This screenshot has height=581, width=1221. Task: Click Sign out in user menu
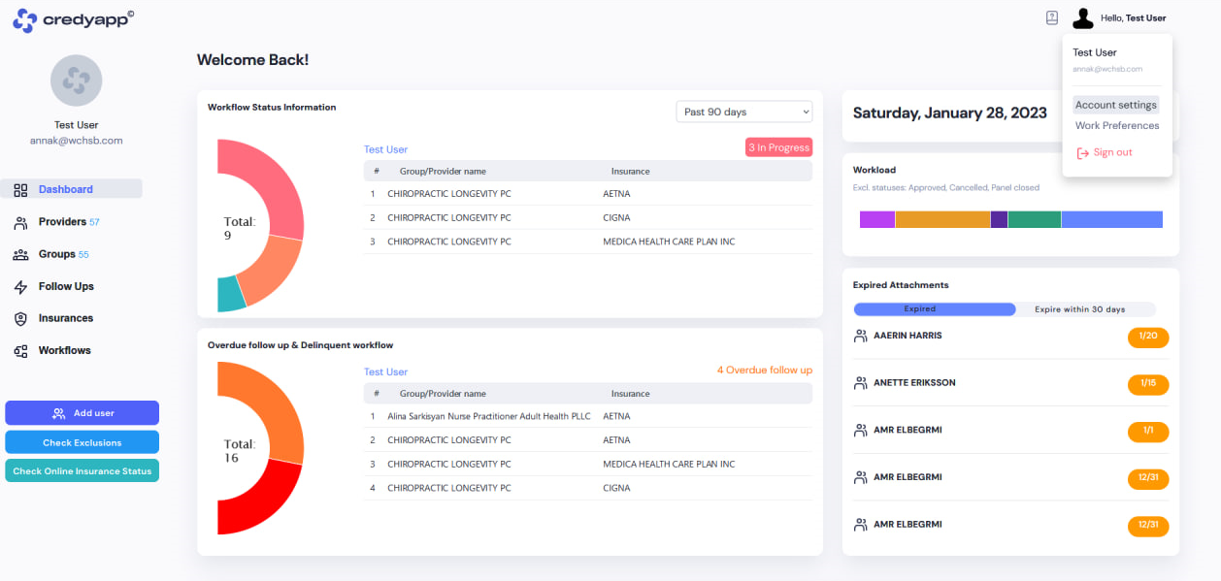point(1112,152)
